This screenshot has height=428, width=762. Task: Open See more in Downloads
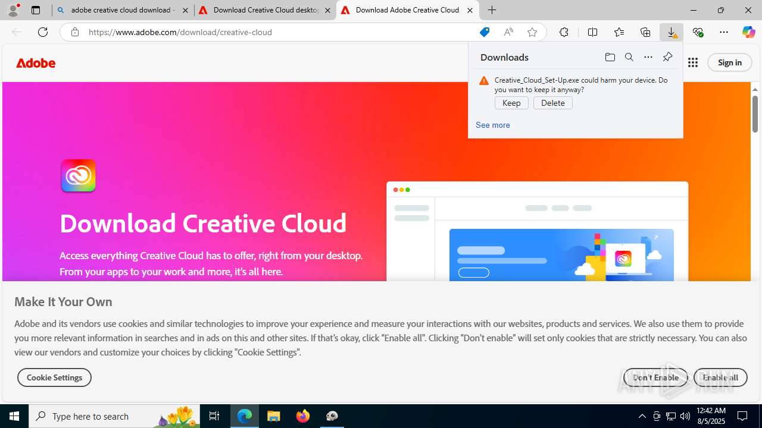[x=493, y=125]
